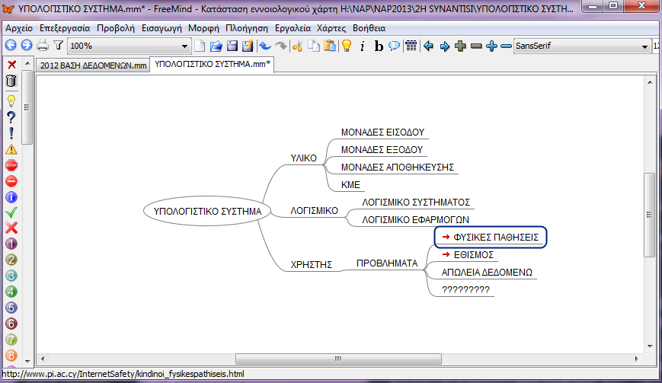Toggle bold formatting icon
This screenshot has height=383, width=662.
coord(379,46)
